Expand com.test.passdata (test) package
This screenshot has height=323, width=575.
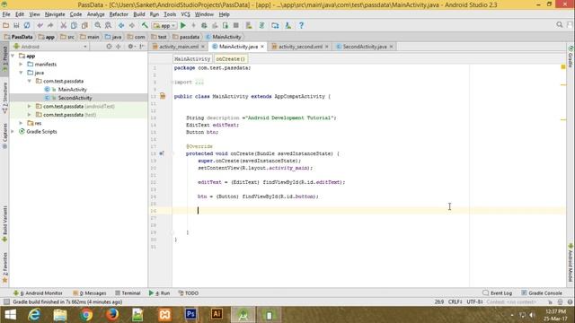[x=30, y=115]
